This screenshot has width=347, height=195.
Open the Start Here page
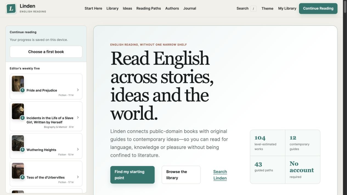93,8
